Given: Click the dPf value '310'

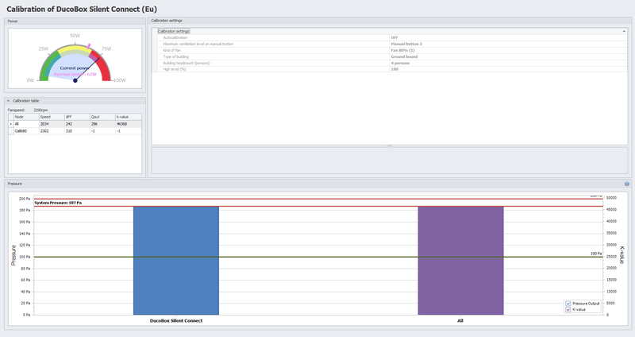Looking at the screenshot, I should pos(76,131).
